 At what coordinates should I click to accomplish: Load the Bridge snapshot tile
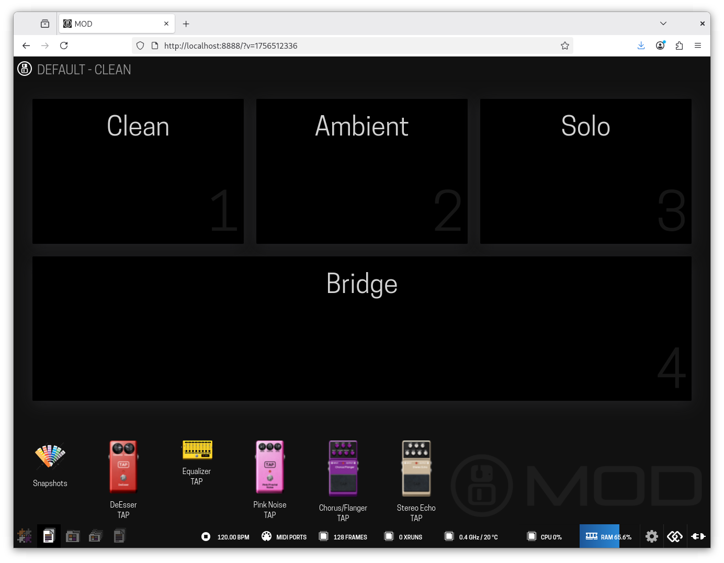pyautogui.click(x=362, y=329)
